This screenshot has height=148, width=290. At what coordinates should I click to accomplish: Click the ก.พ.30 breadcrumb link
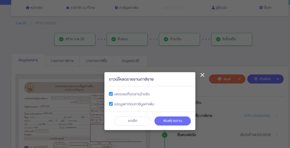[x=21, y=23]
